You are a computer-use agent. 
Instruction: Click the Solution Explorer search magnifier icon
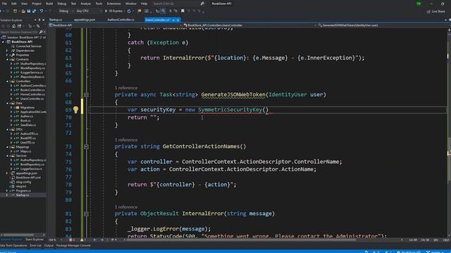[x=41, y=32]
